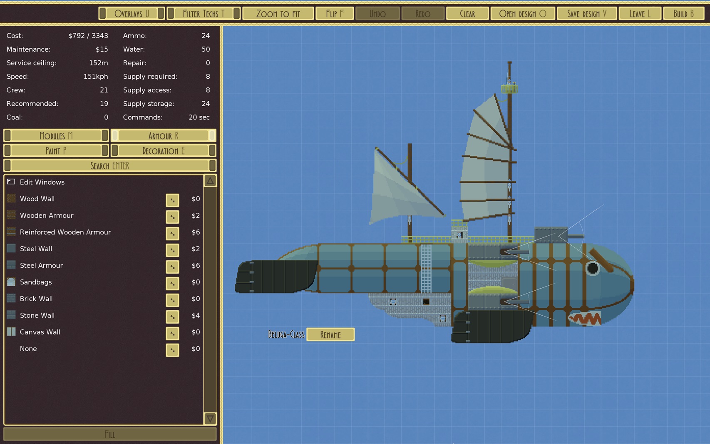Open a saved design
710x444 pixels.
pos(523,14)
